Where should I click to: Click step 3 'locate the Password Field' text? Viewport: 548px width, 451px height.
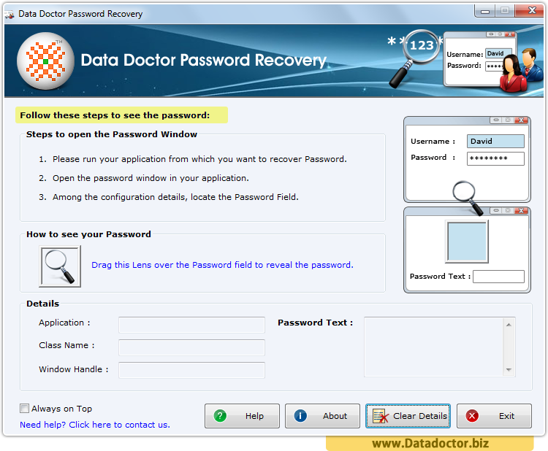coord(175,197)
